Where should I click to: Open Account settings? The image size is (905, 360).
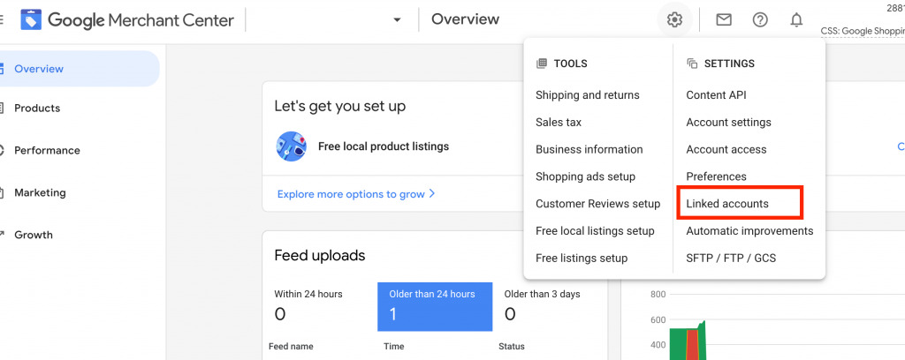(x=728, y=122)
